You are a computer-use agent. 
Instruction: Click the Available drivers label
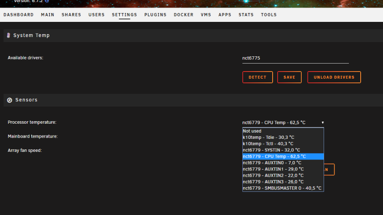(x=25, y=58)
